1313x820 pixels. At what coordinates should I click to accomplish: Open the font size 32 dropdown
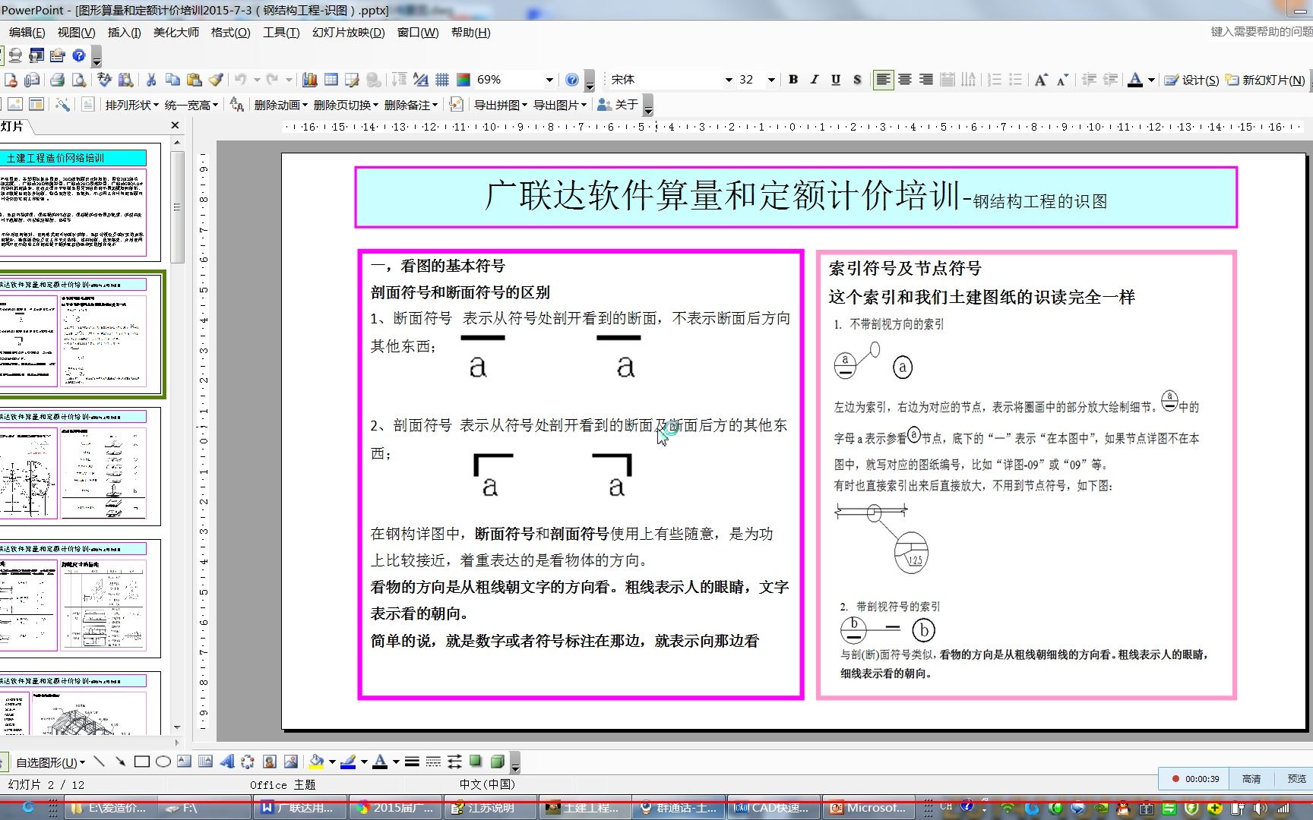[x=771, y=80]
